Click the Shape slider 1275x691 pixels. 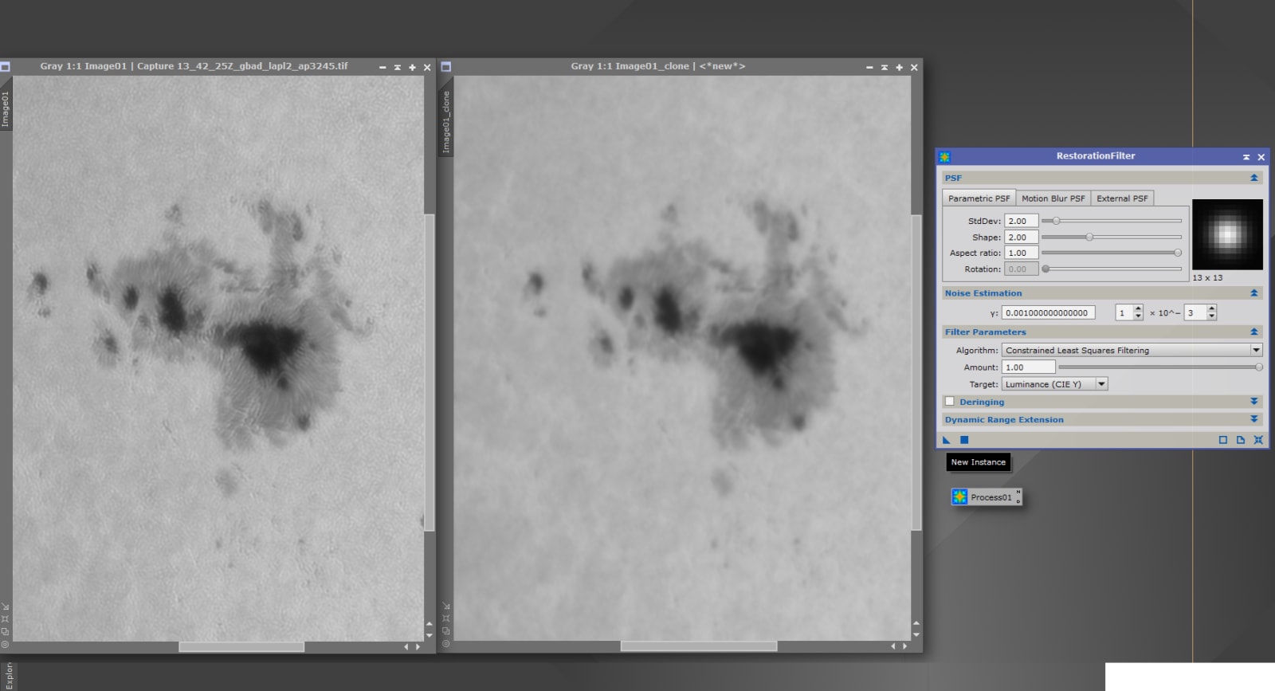pyautogui.click(x=1112, y=237)
